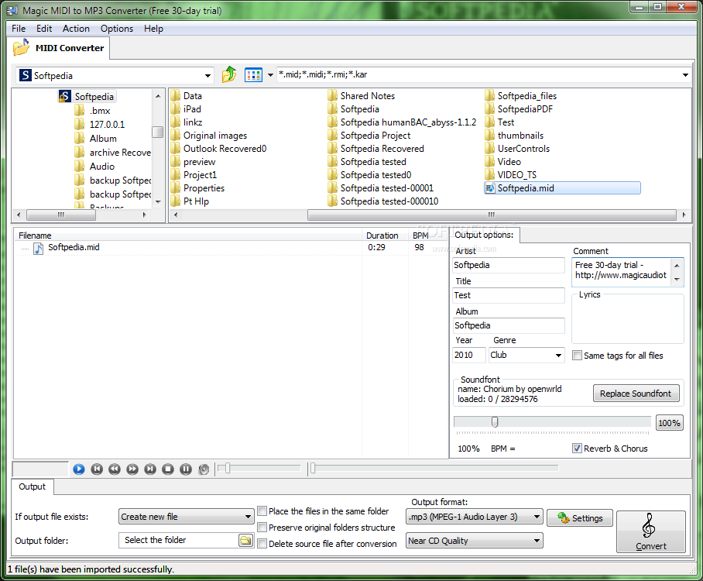Click the Year field showing 2010
Screen dimensions: 703x581
coord(468,355)
